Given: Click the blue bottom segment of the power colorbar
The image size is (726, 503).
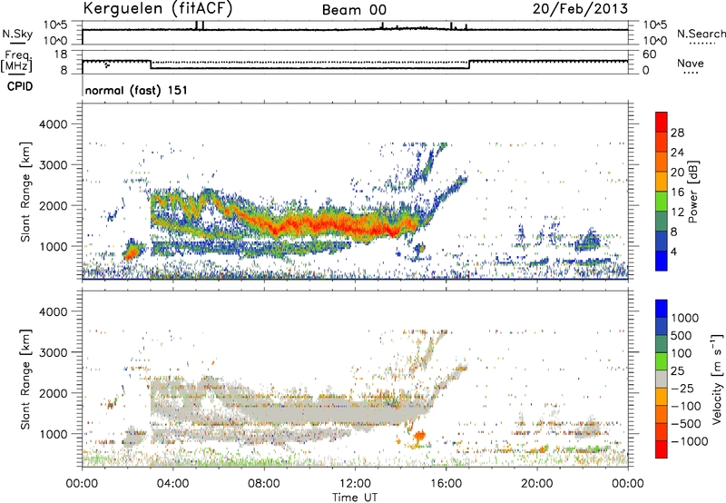Looking at the screenshot, I should coord(662,261).
